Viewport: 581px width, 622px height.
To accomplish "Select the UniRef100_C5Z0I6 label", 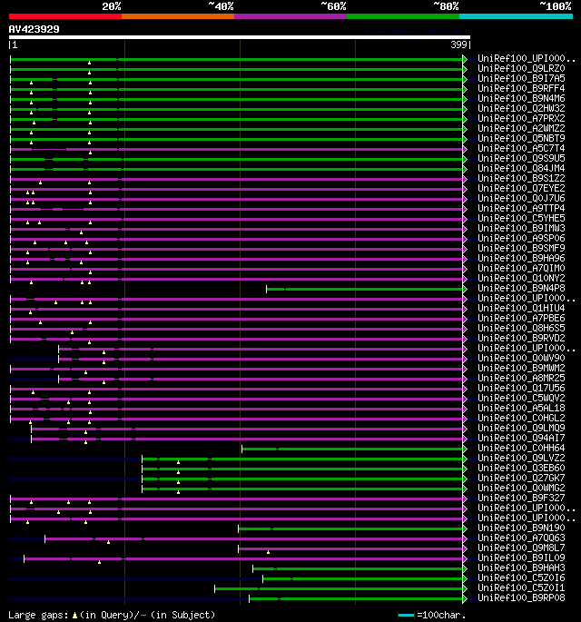I will 521,578.
